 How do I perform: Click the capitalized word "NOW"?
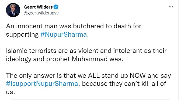tap(138, 76)
